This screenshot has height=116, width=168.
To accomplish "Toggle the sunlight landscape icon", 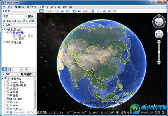I will pyautogui.click(x=79, y=11).
